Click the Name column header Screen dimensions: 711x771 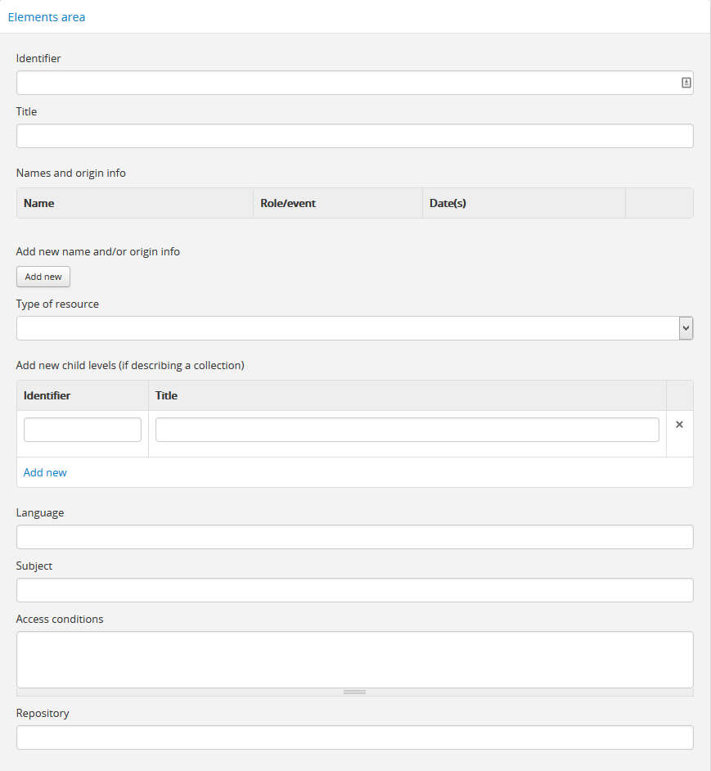[x=39, y=203]
